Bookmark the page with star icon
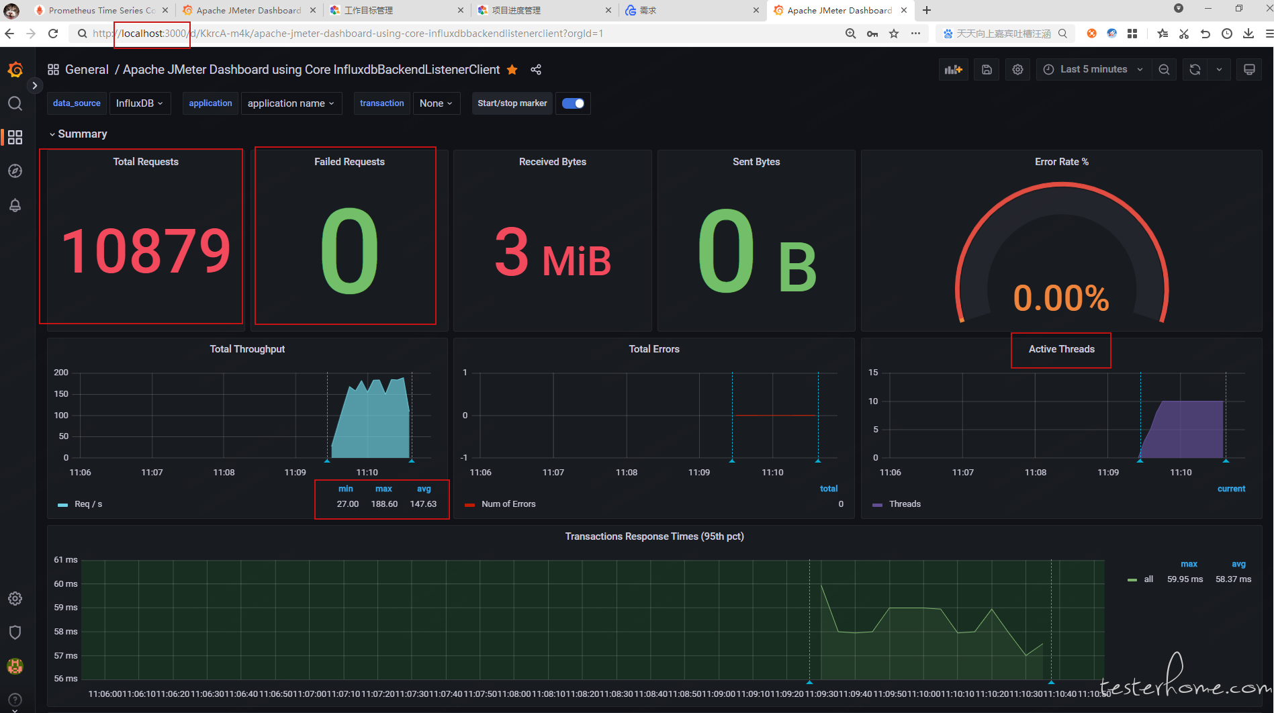 tap(894, 34)
